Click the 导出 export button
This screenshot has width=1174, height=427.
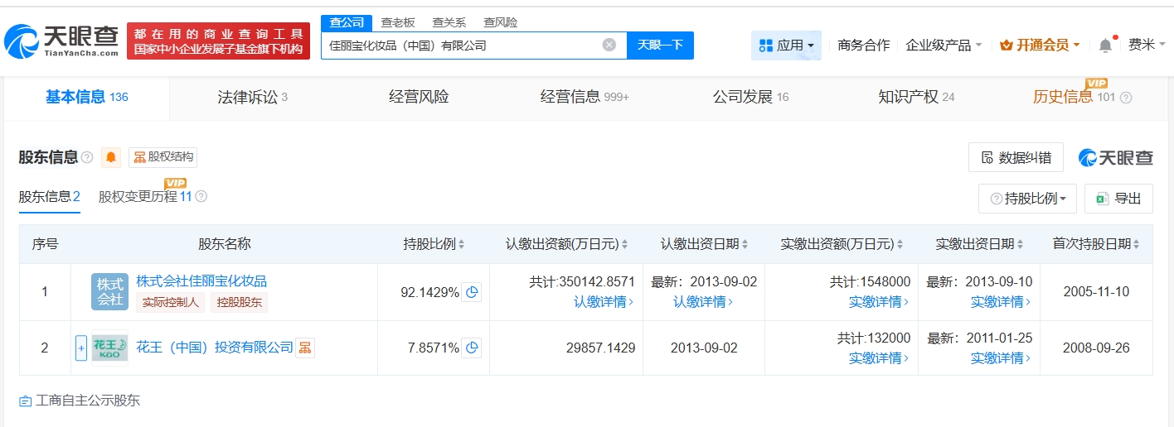[1118, 199]
